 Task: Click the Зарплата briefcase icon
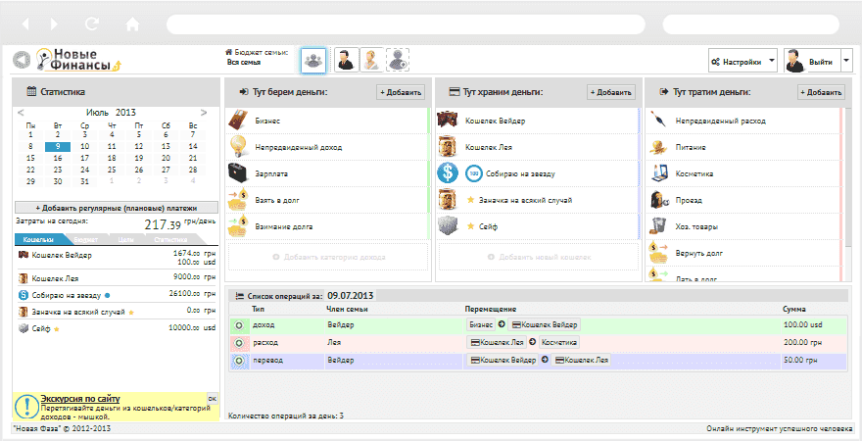click(x=238, y=173)
